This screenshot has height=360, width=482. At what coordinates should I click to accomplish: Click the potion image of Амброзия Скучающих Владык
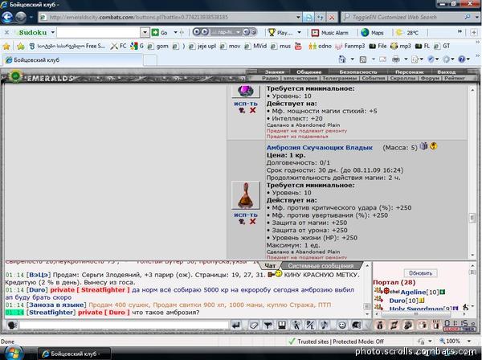246,195
